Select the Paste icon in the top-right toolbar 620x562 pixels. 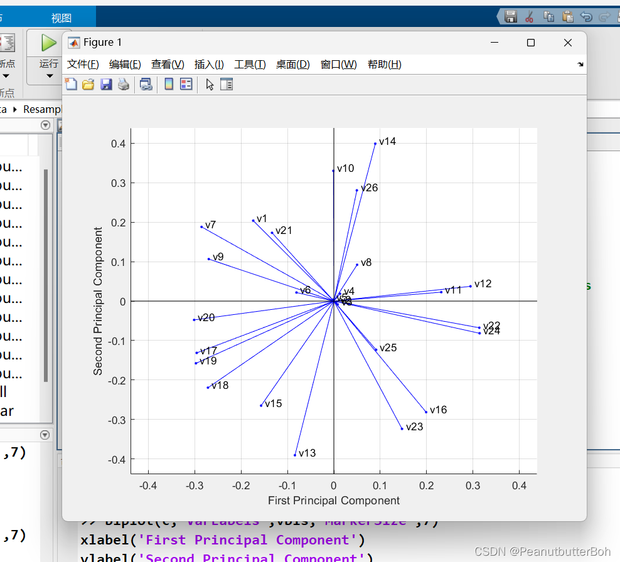tap(568, 16)
